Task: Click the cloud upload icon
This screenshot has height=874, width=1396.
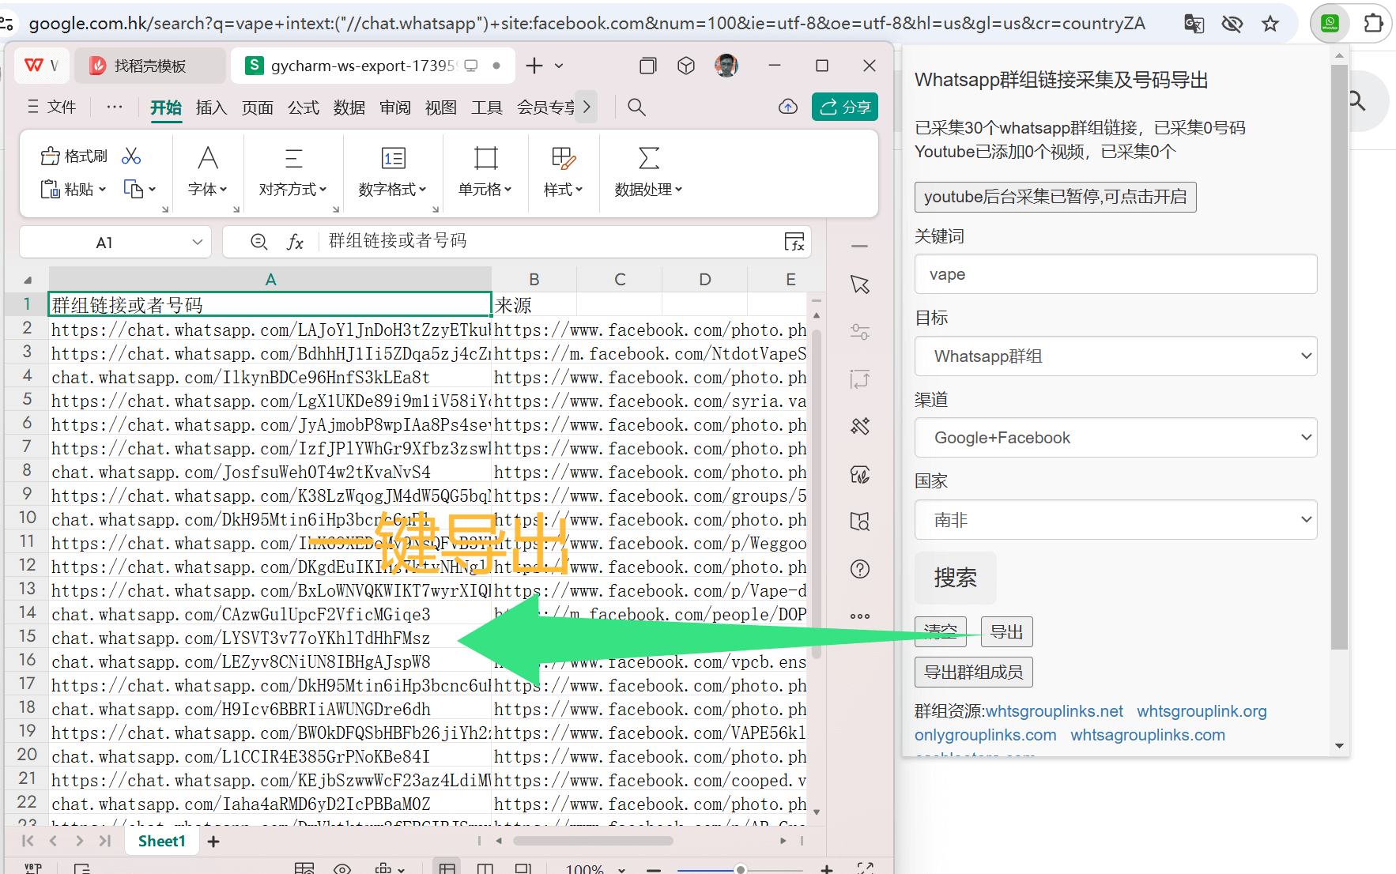Action: coord(788,107)
